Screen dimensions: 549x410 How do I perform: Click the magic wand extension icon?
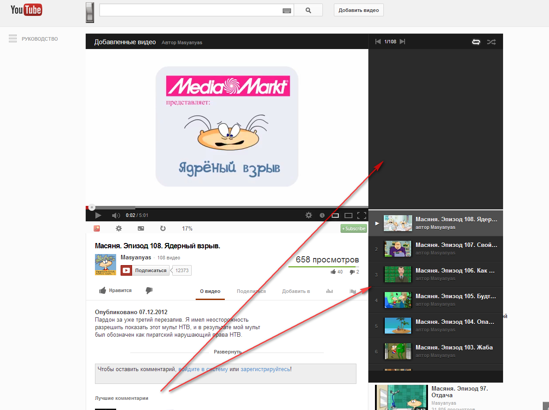click(x=97, y=228)
